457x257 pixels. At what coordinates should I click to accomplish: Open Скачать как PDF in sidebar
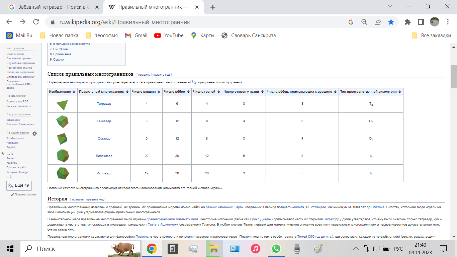[17, 101]
